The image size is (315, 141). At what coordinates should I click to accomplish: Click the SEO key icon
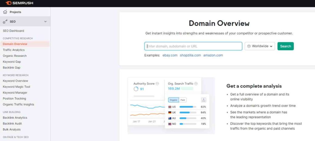tap(5, 22)
